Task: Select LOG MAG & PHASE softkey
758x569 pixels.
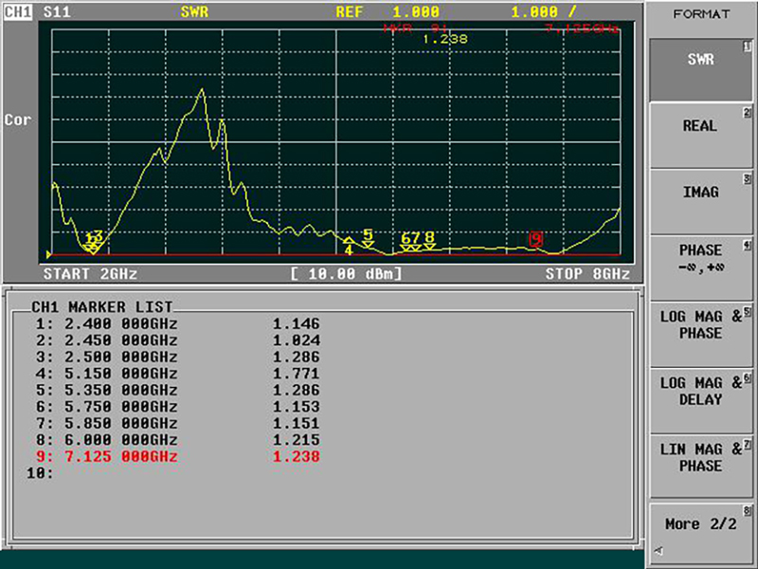Action: tap(700, 335)
